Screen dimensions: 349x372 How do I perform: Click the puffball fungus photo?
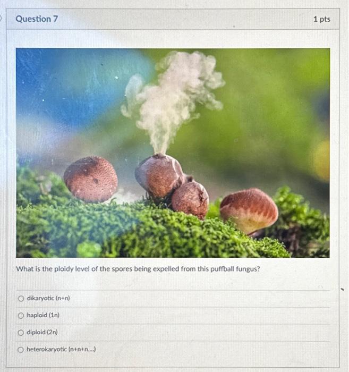point(173,153)
